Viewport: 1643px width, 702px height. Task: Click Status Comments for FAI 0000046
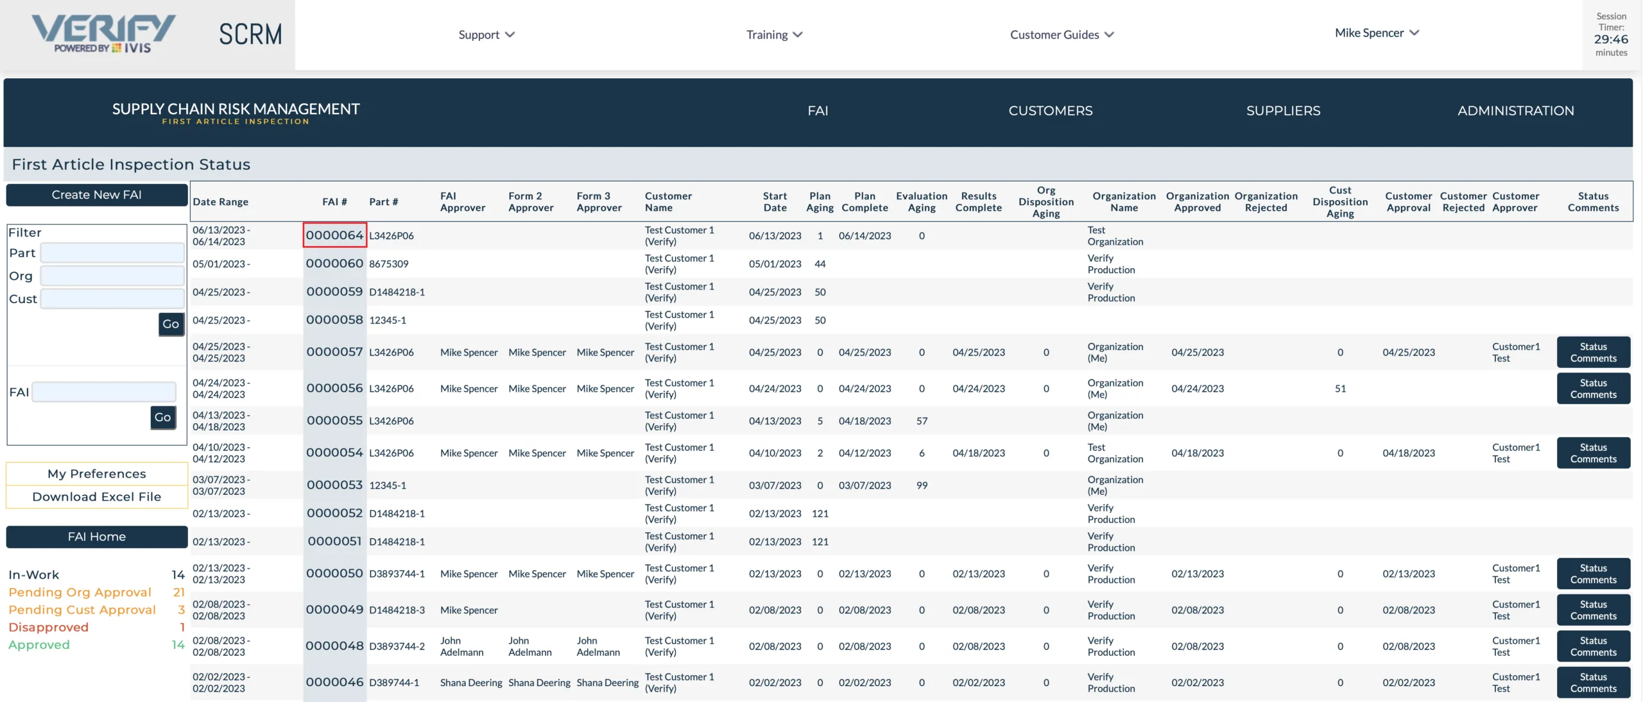[1593, 682]
